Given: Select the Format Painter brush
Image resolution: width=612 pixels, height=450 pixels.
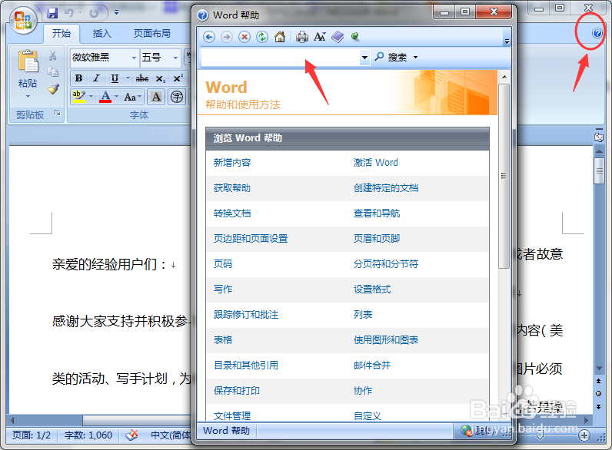Looking at the screenshot, I should [53, 89].
